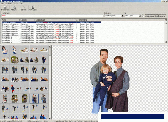The image size is (168, 122).
Task: Click the Löschen toolbar icon
Action: point(24,8)
